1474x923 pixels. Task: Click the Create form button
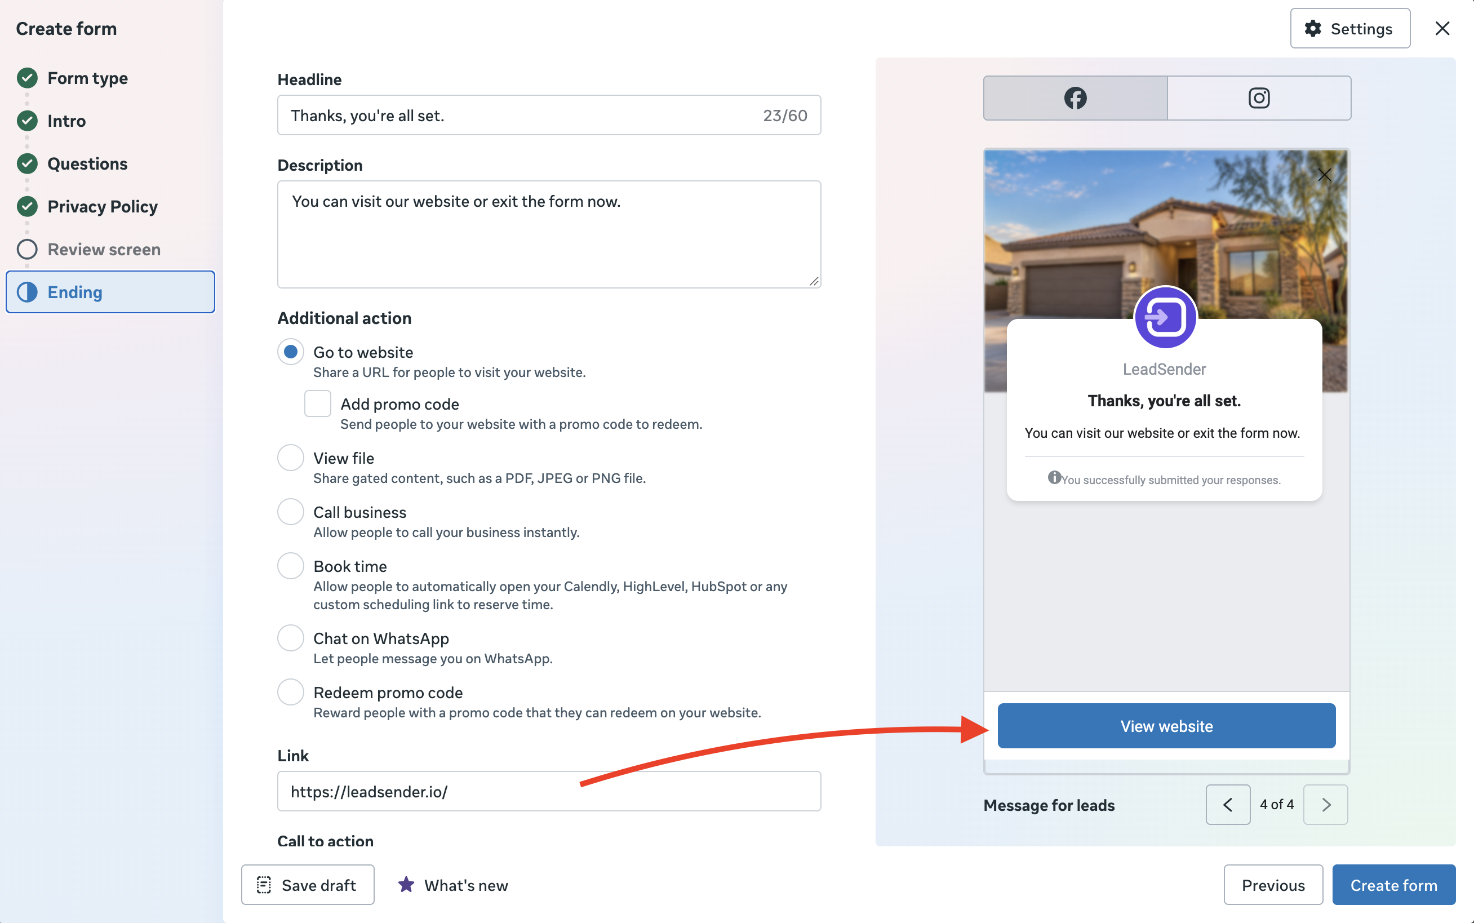point(1393,885)
